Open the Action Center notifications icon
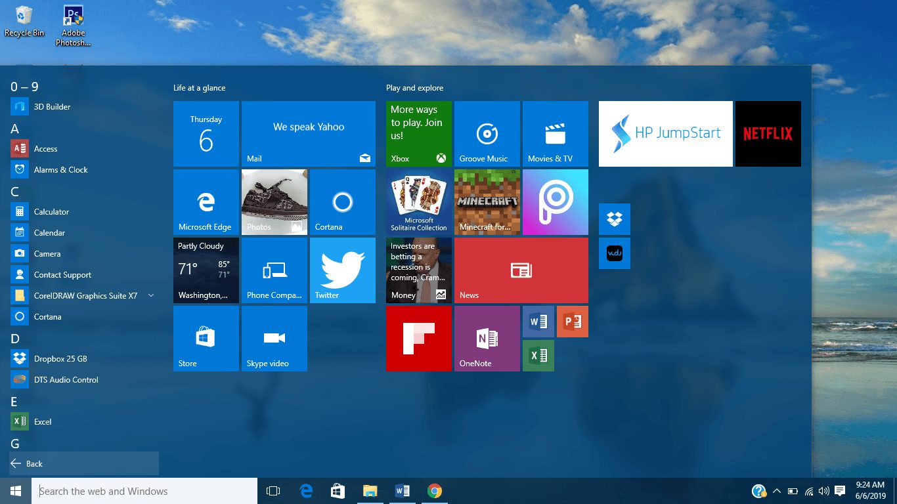897x504 pixels. pyautogui.click(x=840, y=491)
